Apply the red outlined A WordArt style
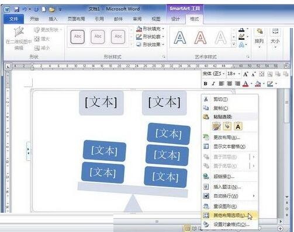Image resolution: width=294 pixels, height=232 pixels. [x=200, y=37]
